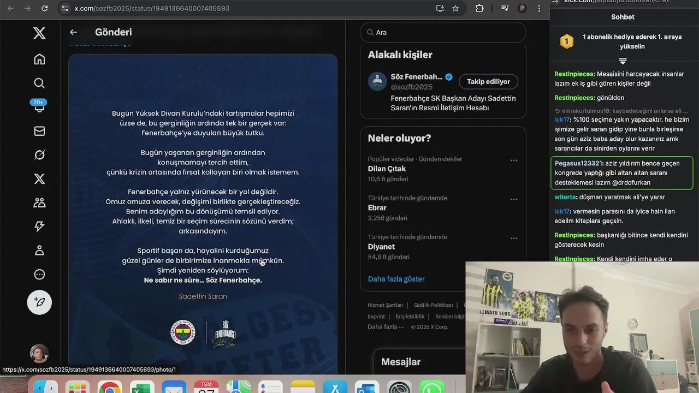
Task: Click the gold number 1 gift badge
Action: point(567,41)
